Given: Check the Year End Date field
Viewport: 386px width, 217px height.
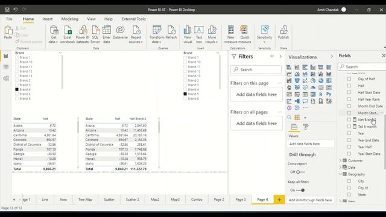Looking at the screenshot, I should point(349,140).
